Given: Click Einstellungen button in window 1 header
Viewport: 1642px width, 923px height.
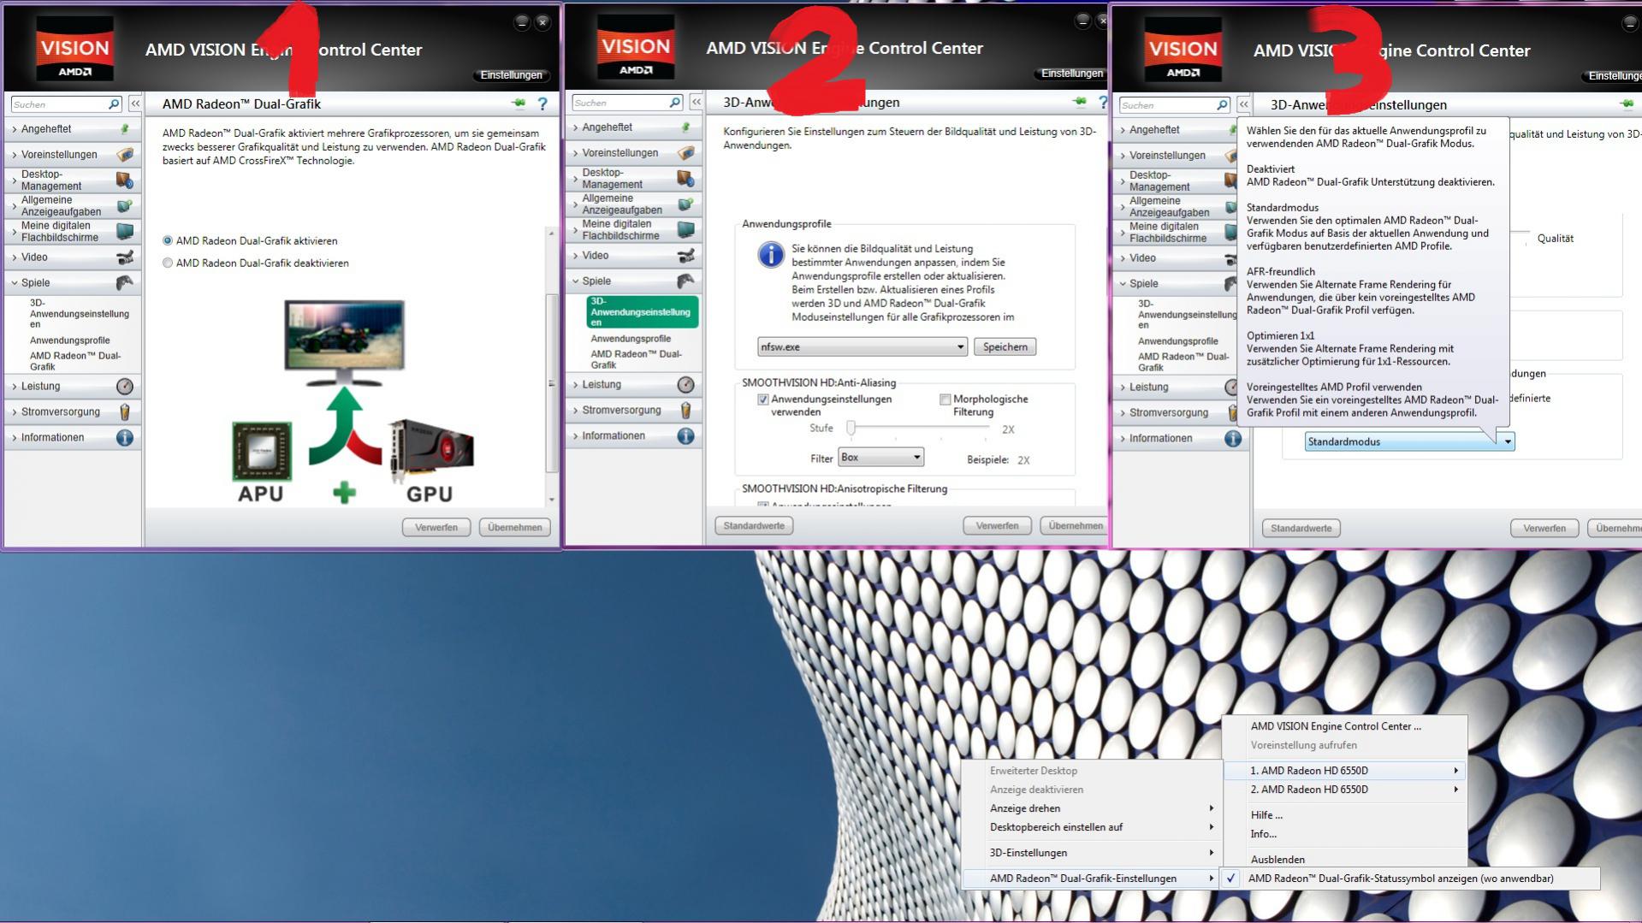Looking at the screenshot, I should (511, 75).
